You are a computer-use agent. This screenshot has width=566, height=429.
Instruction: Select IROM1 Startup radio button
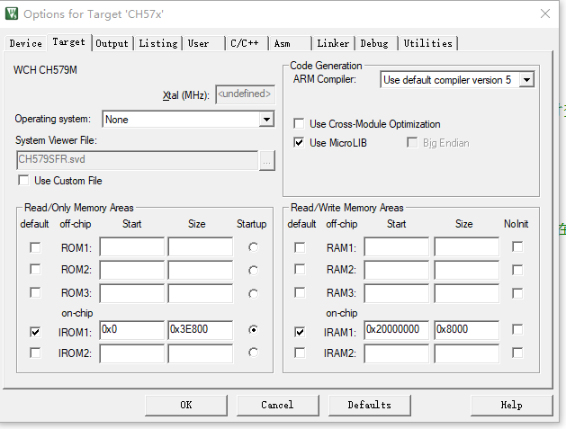coord(254,330)
